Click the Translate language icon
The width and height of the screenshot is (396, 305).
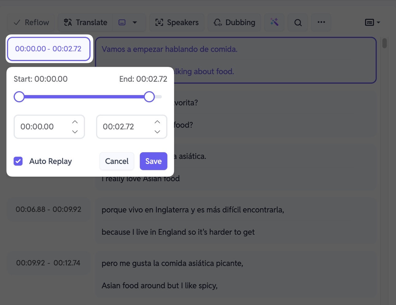[x=68, y=22]
